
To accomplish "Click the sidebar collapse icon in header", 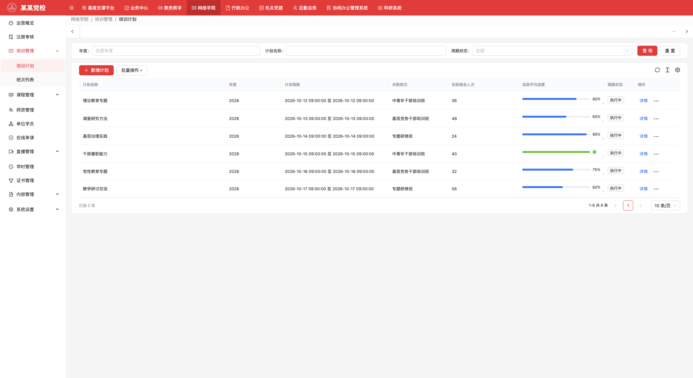I will (x=72, y=8).
